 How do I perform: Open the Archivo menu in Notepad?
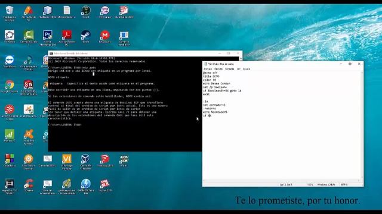tap(208, 69)
